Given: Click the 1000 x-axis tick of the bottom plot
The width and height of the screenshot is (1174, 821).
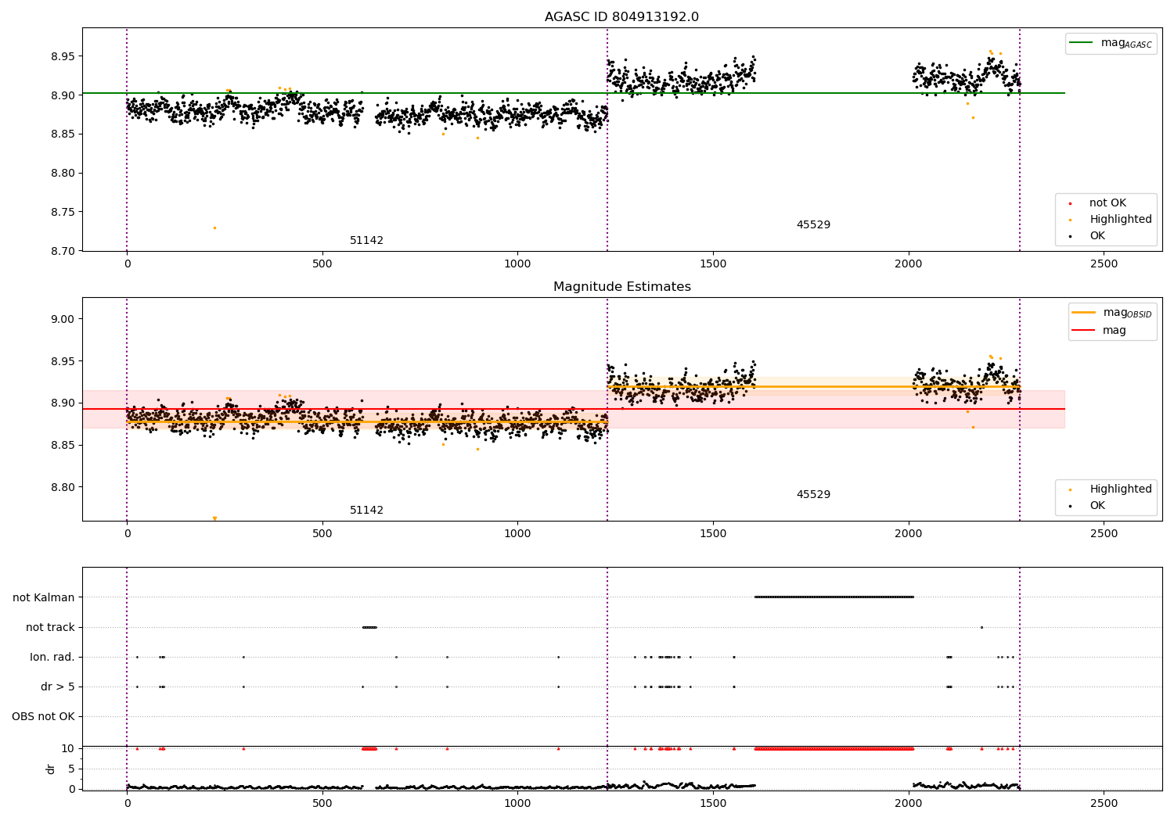Looking at the screenshot, I should (517, 804).
